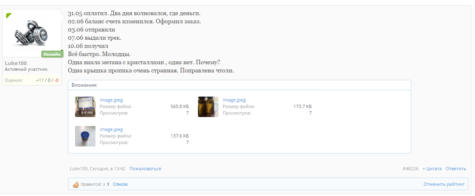The height and width of the screenshot is (196, 475).
Task: Open the image.jpeg link sized 137.6 КБ
Action: click(x=111, y=129)
